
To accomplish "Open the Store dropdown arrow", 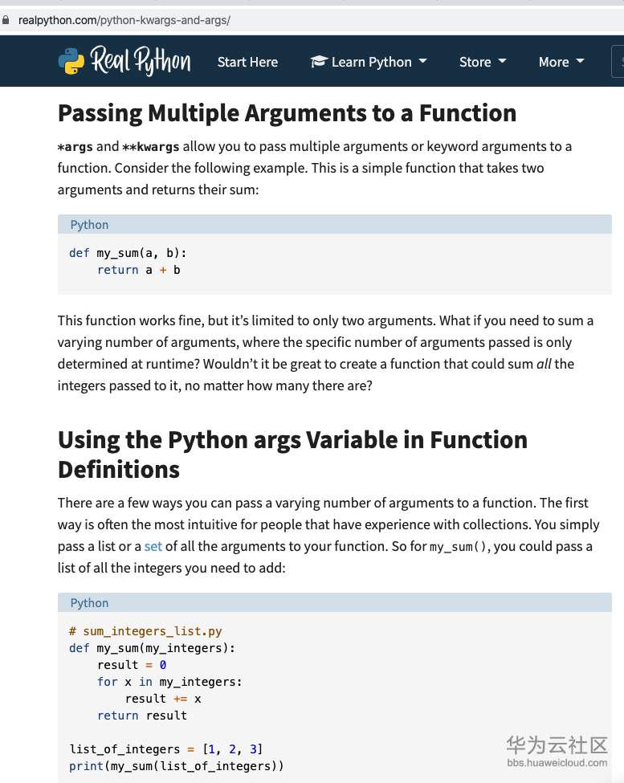I will pyautogui.click(x=502, y=61).
